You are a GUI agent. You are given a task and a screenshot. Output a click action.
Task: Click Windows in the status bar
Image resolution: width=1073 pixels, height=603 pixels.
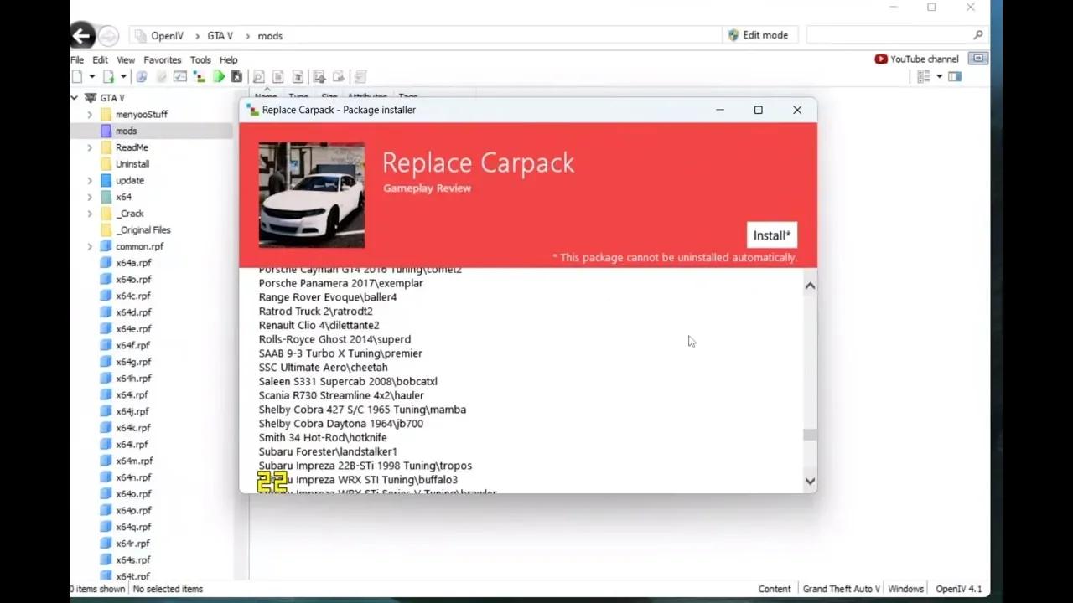(905, 589)
